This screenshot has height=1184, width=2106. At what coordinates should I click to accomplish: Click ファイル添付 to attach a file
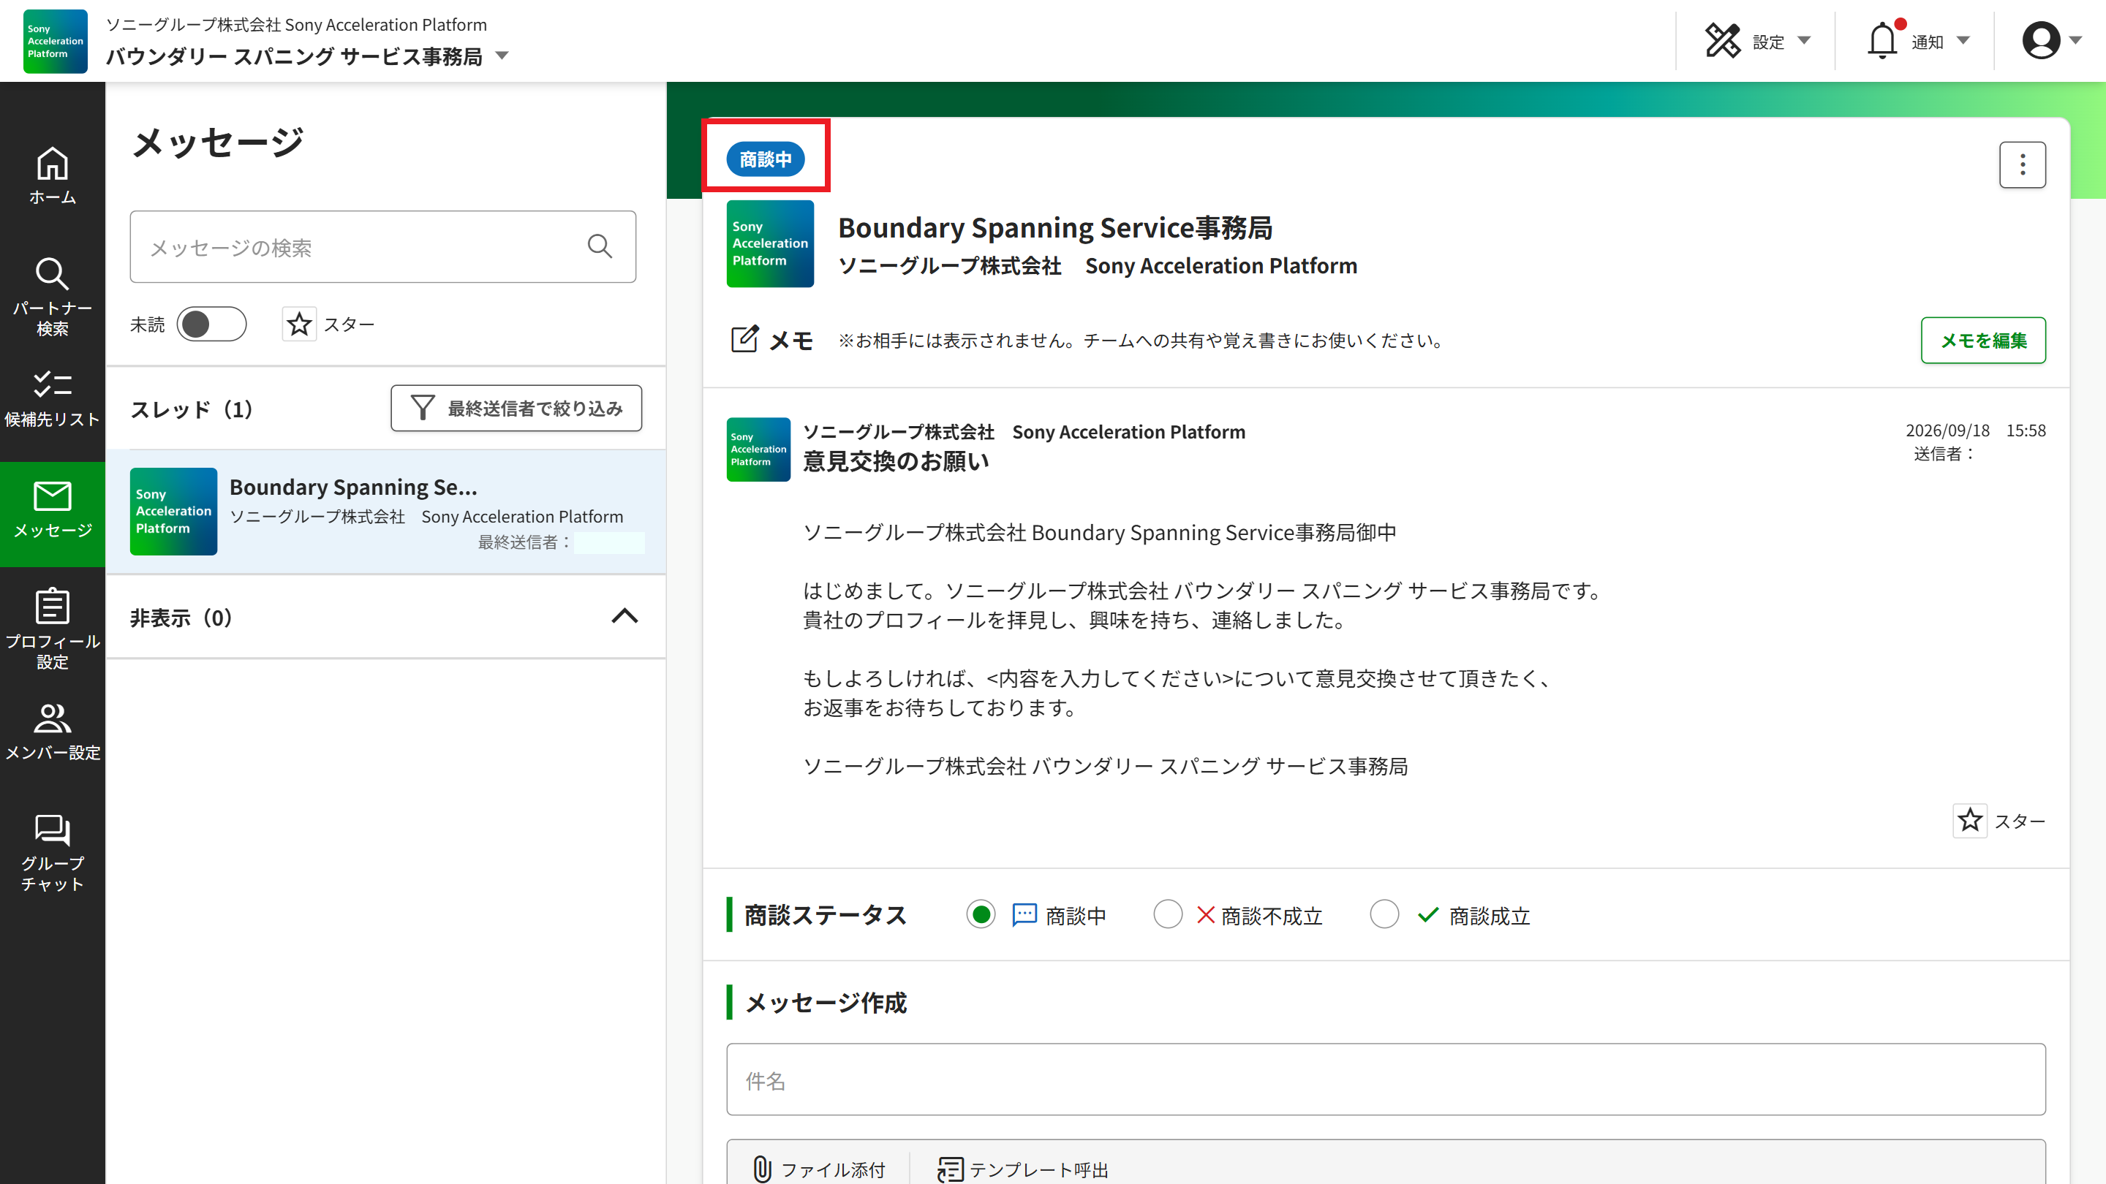coord(818,1169)
